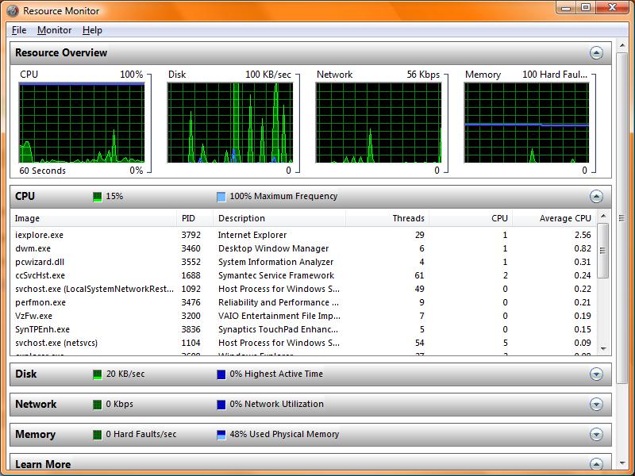Sort by the Threads column header

387,218
